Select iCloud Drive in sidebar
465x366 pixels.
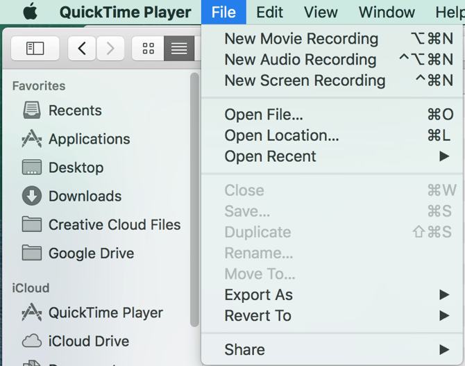pyautogui.click(x=89, y=341)
